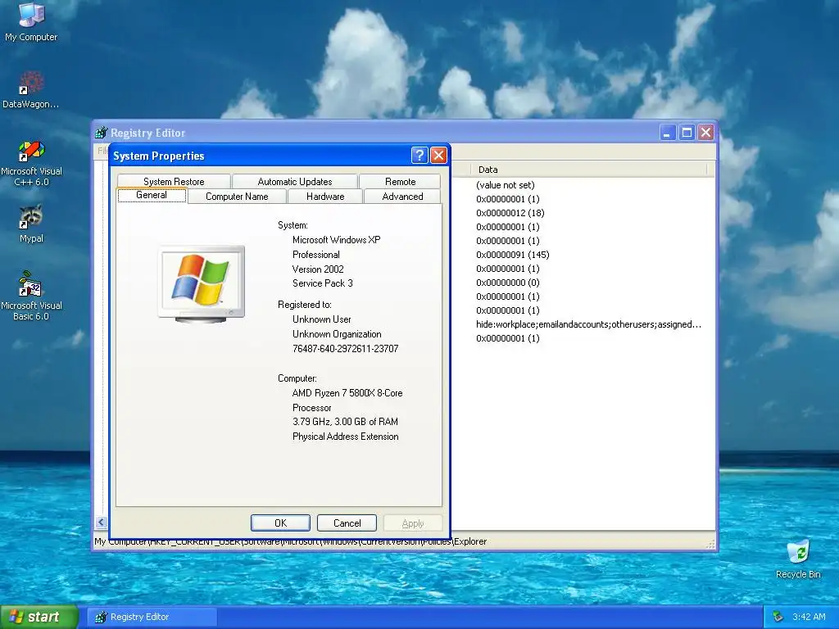
Task: Select the Recycle Bin icon
Action: 798,559
